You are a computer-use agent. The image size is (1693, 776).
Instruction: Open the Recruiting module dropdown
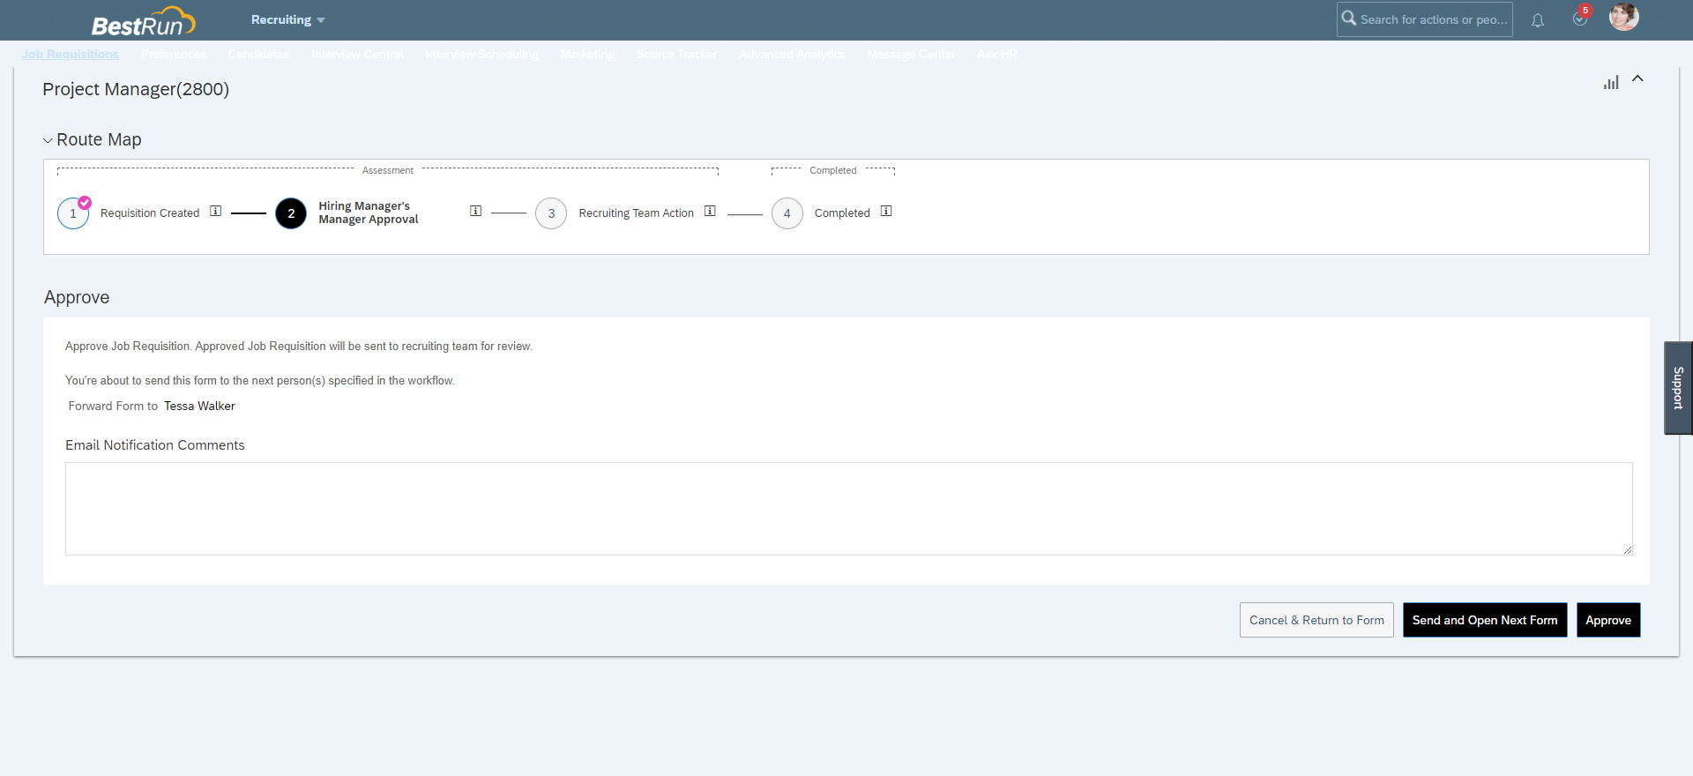(x=287, y=19)
